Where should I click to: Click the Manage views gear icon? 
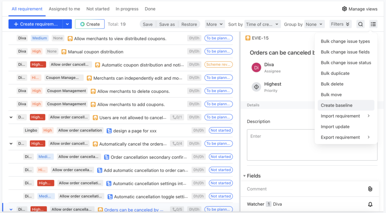click(344, 9)
